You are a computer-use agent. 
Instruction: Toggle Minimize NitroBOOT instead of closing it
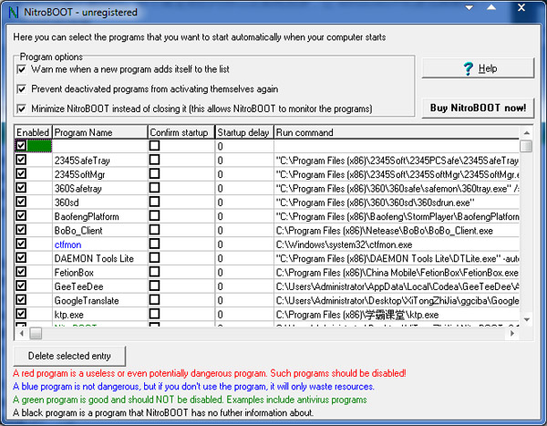[22, 109]
